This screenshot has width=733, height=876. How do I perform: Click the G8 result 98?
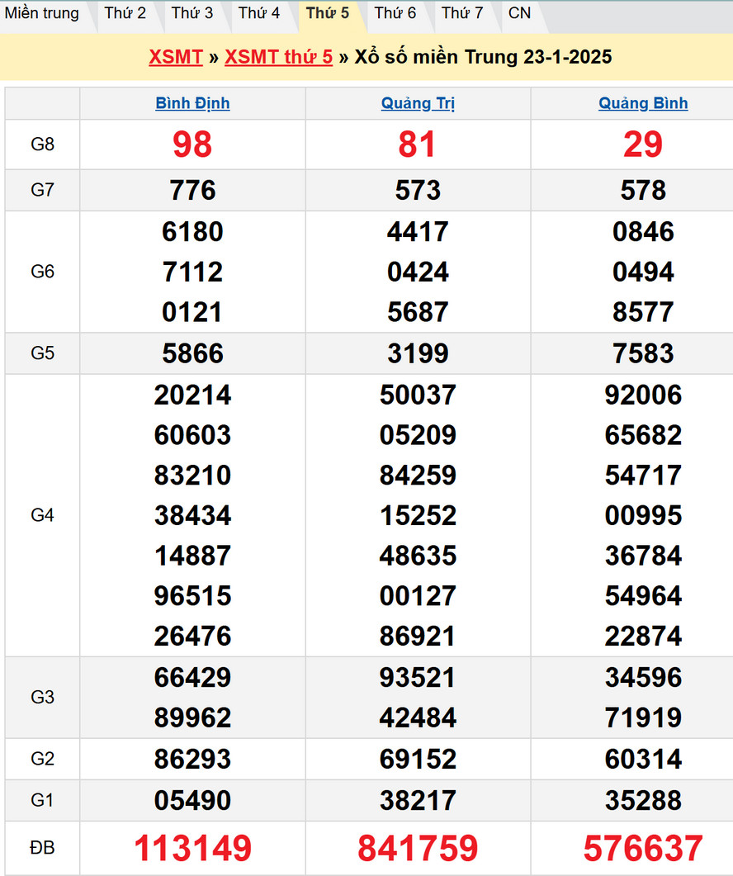coord(192,144)
